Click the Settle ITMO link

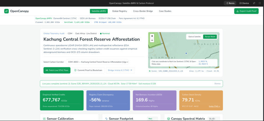(x=214, y=106)
